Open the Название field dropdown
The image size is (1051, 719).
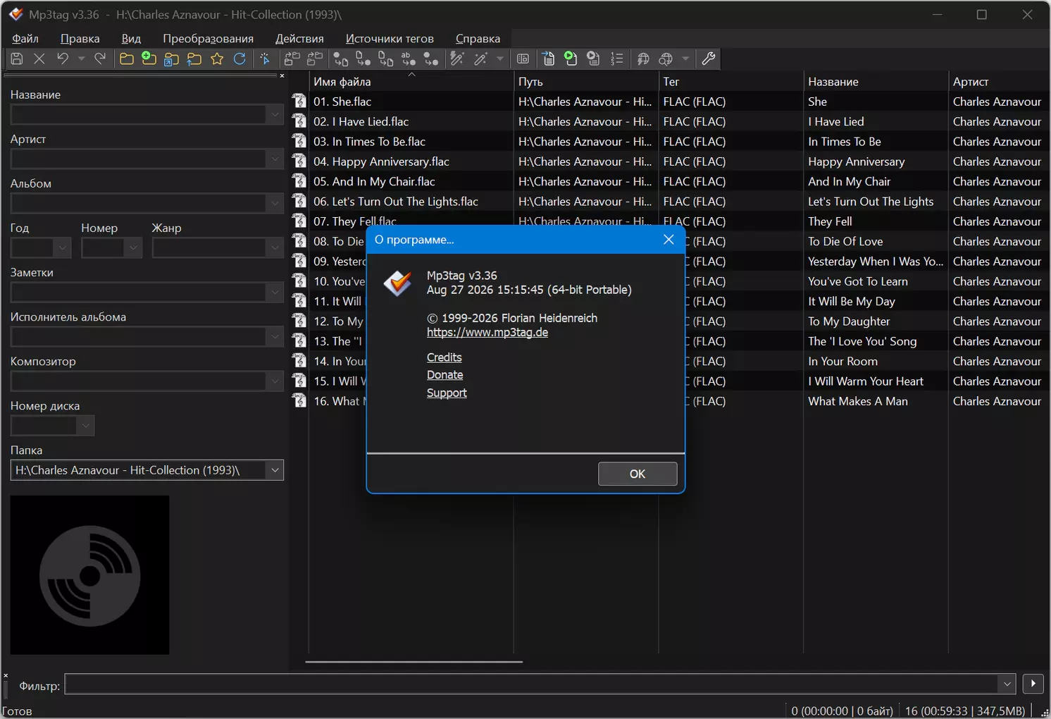click(275, 115)
